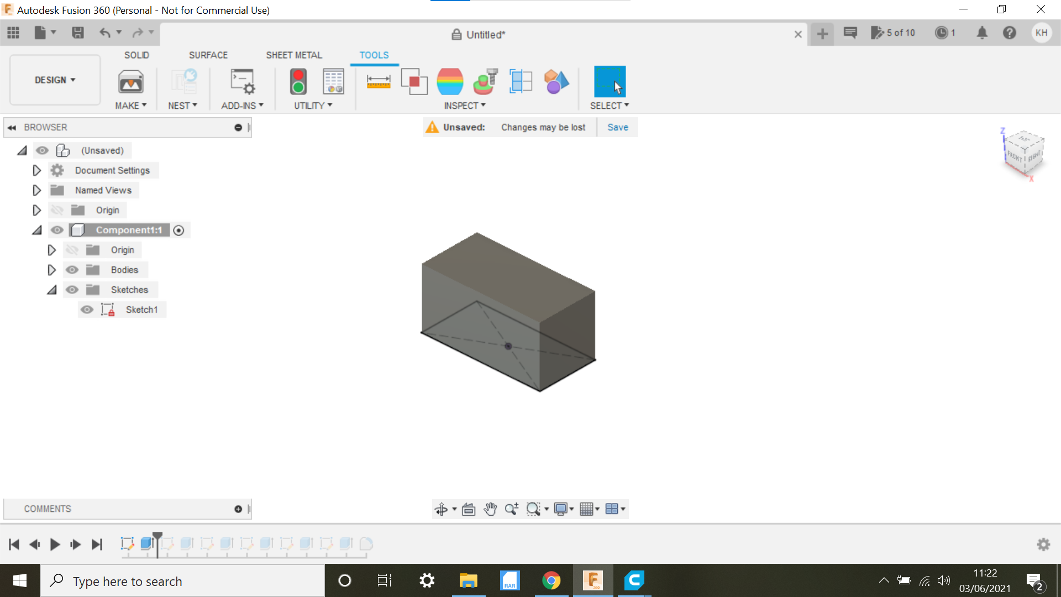Click the Windows search input field
This screenshot has height=597, width=1061.
182,581
